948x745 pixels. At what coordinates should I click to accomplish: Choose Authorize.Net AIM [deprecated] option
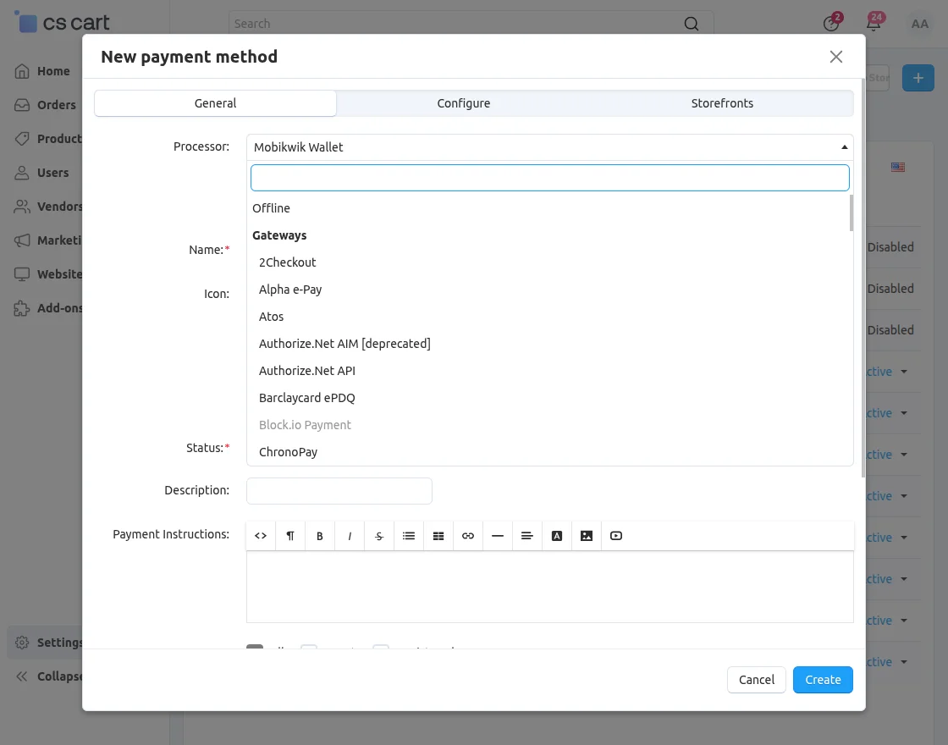coord(549,344)
